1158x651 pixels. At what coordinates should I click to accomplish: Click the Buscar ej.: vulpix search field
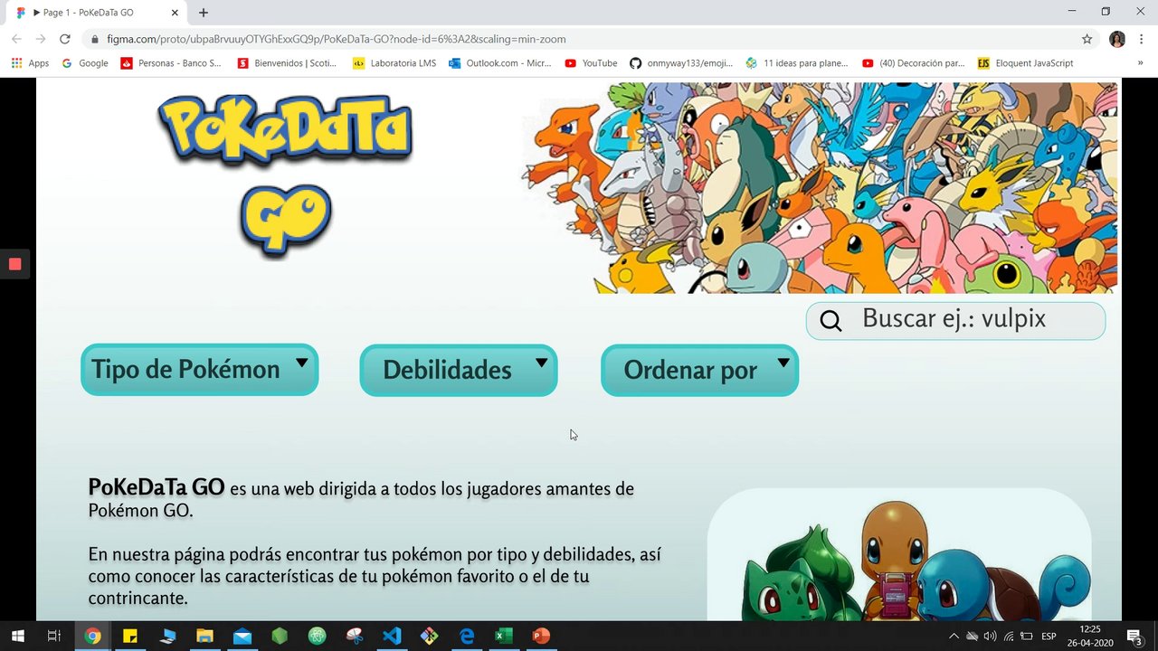coord(955,321)
